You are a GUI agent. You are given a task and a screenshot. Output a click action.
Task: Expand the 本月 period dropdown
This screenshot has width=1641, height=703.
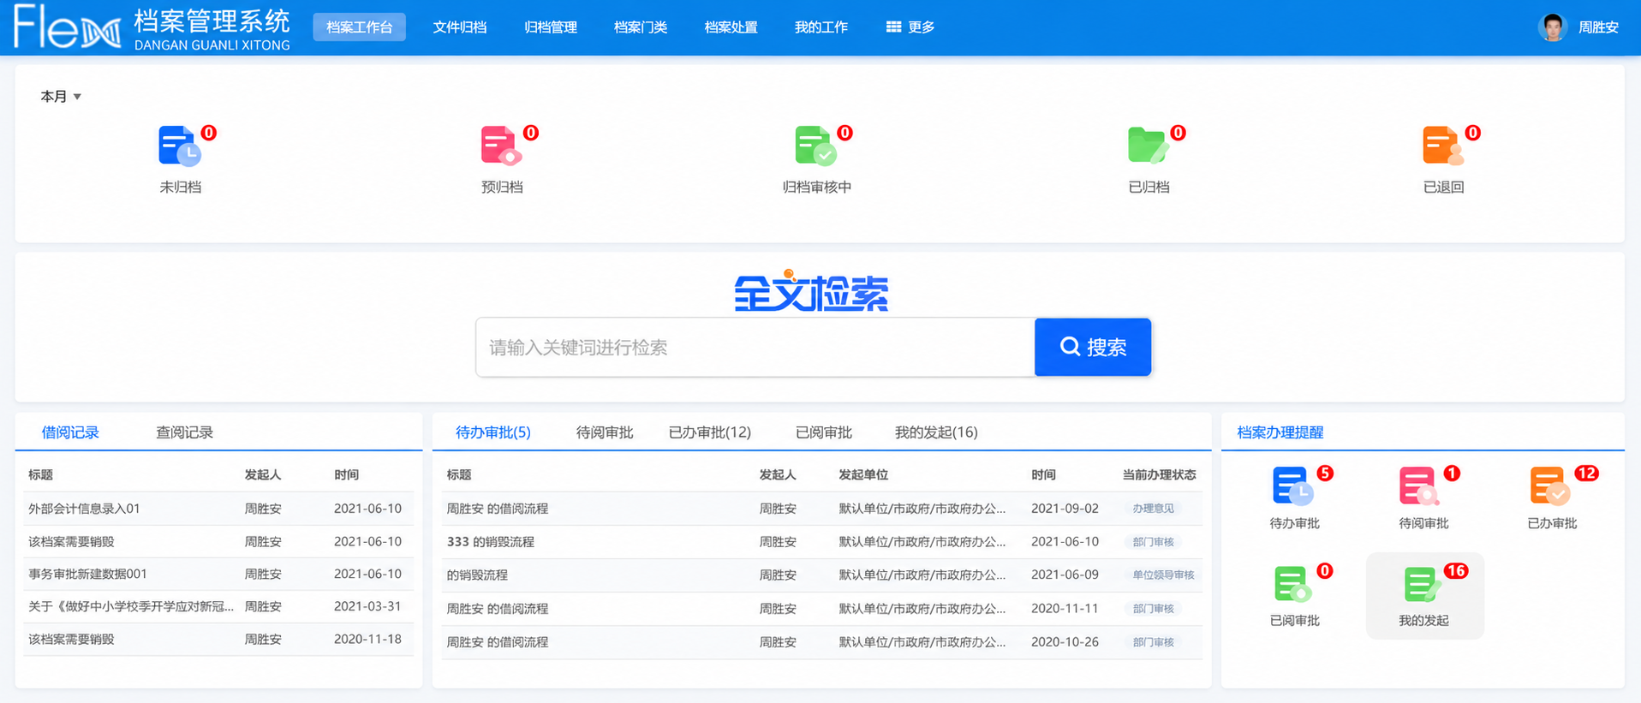61,97
